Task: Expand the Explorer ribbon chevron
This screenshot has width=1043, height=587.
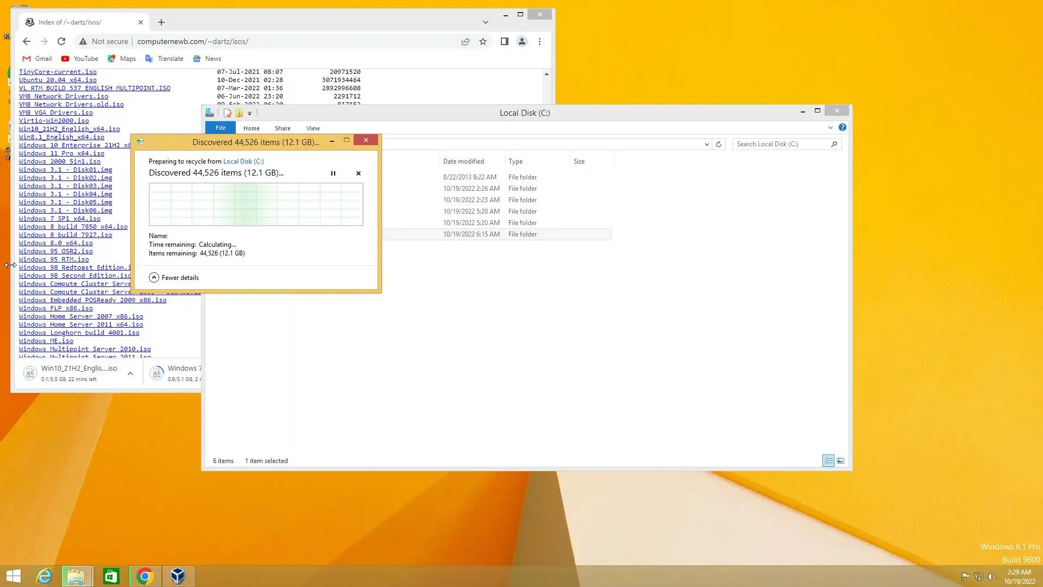Action: (830, 128)
